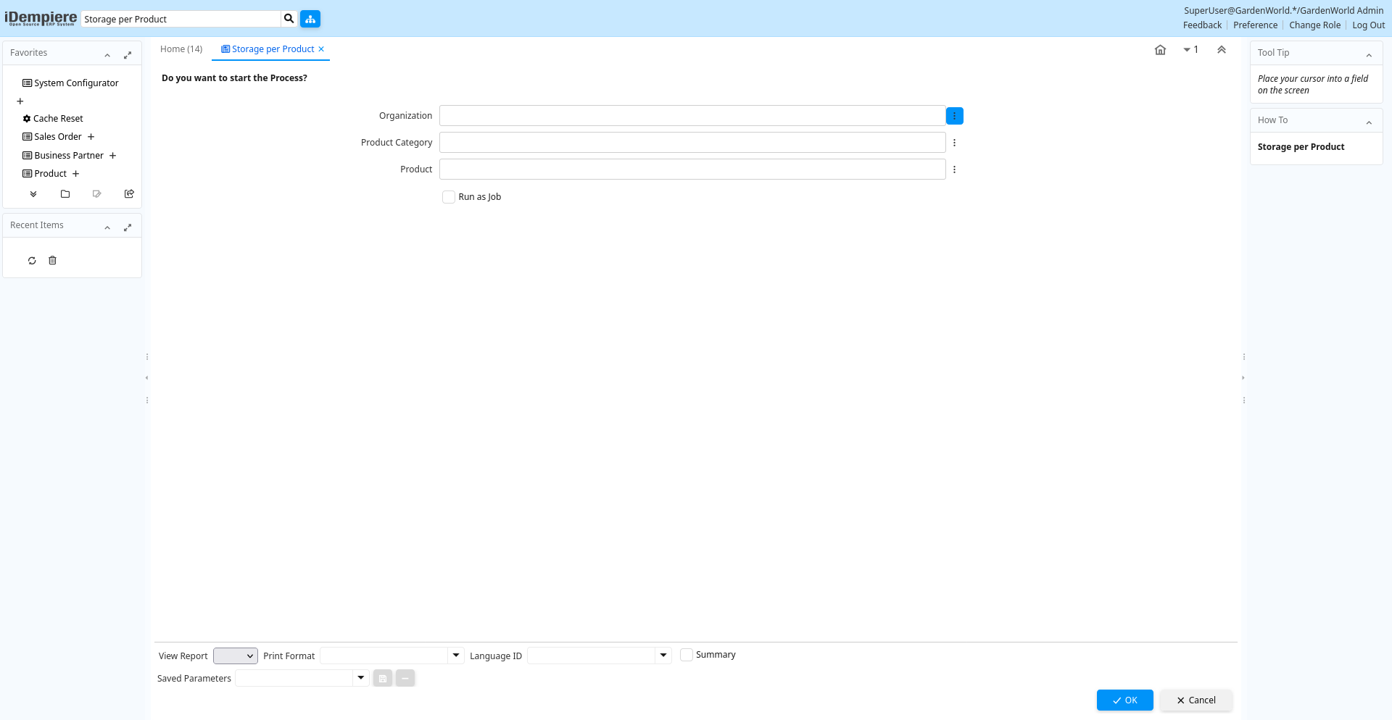Enable the Run as Job checkbox
Image resolution: width=1392 pixels, height=720 pixels.
[x=449, y=197]
